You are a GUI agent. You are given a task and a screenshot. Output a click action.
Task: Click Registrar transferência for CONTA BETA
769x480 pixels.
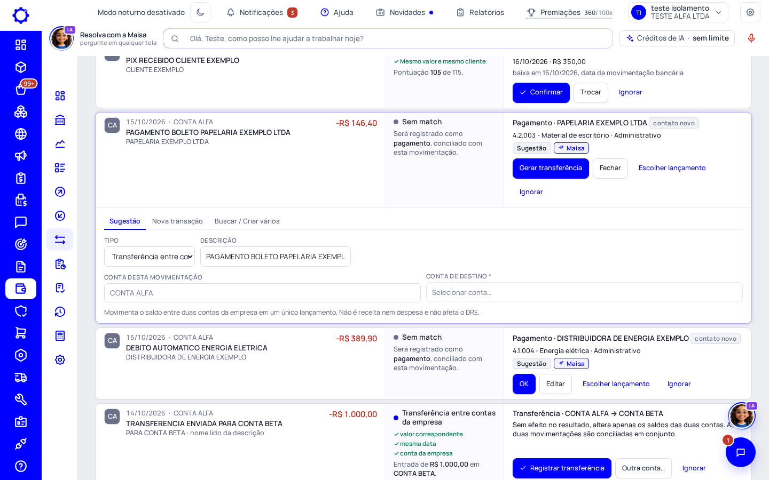562,468
